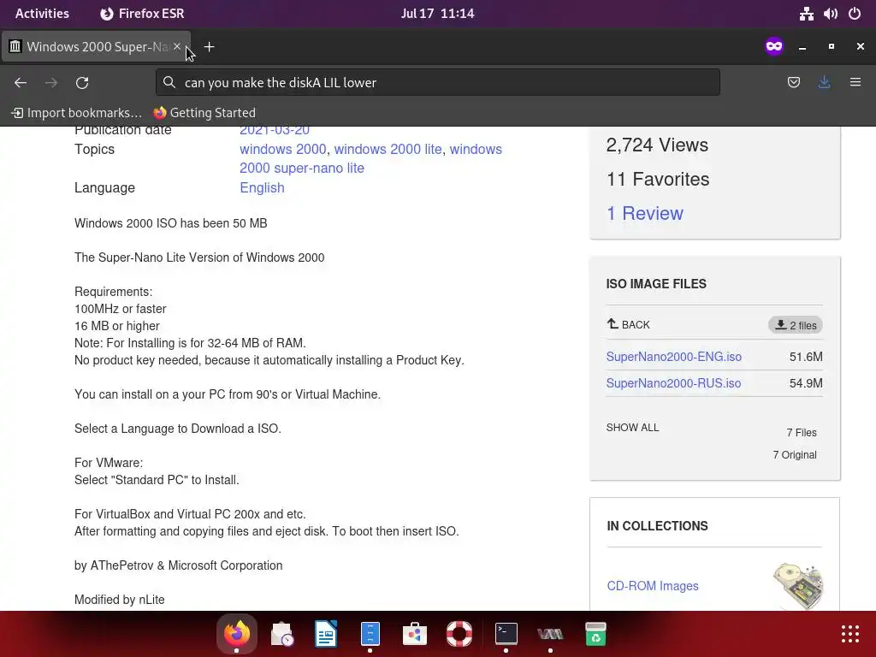
Task: Open the Activities overview
Action: [42, 14]
